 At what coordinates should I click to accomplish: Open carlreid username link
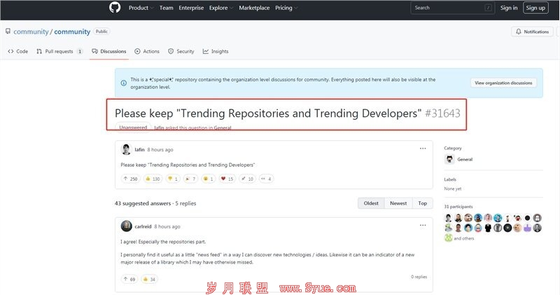tap(143, 226)
